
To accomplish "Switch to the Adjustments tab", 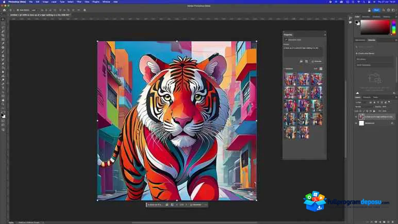I will 360,40.
